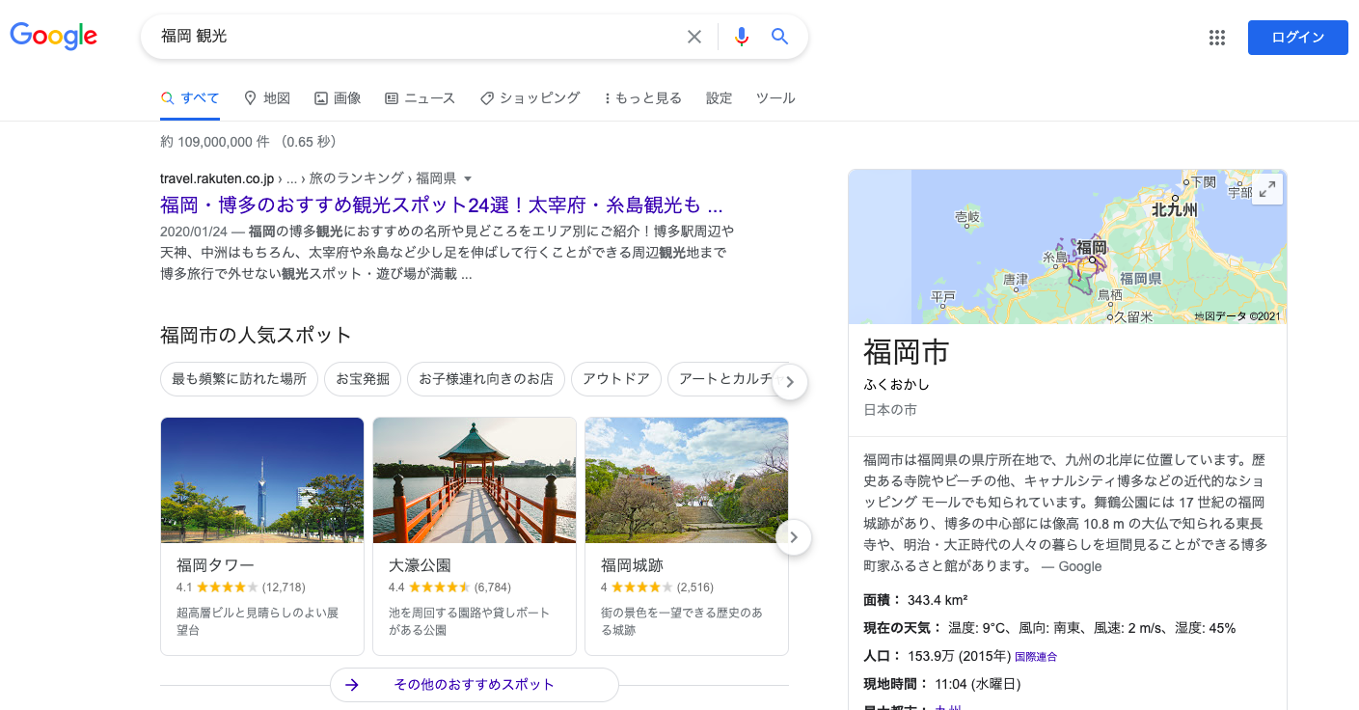Start the search via the magnifier icon
Viewport: 1359px width, 710px height.
pos(779,36)
